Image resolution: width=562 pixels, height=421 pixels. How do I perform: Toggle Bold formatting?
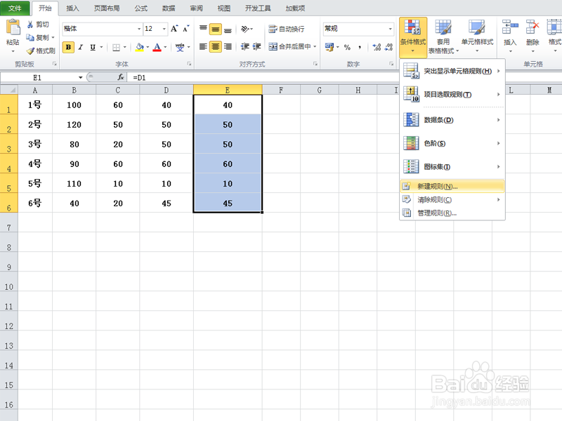pyautogui.click(x=68, y=47)
